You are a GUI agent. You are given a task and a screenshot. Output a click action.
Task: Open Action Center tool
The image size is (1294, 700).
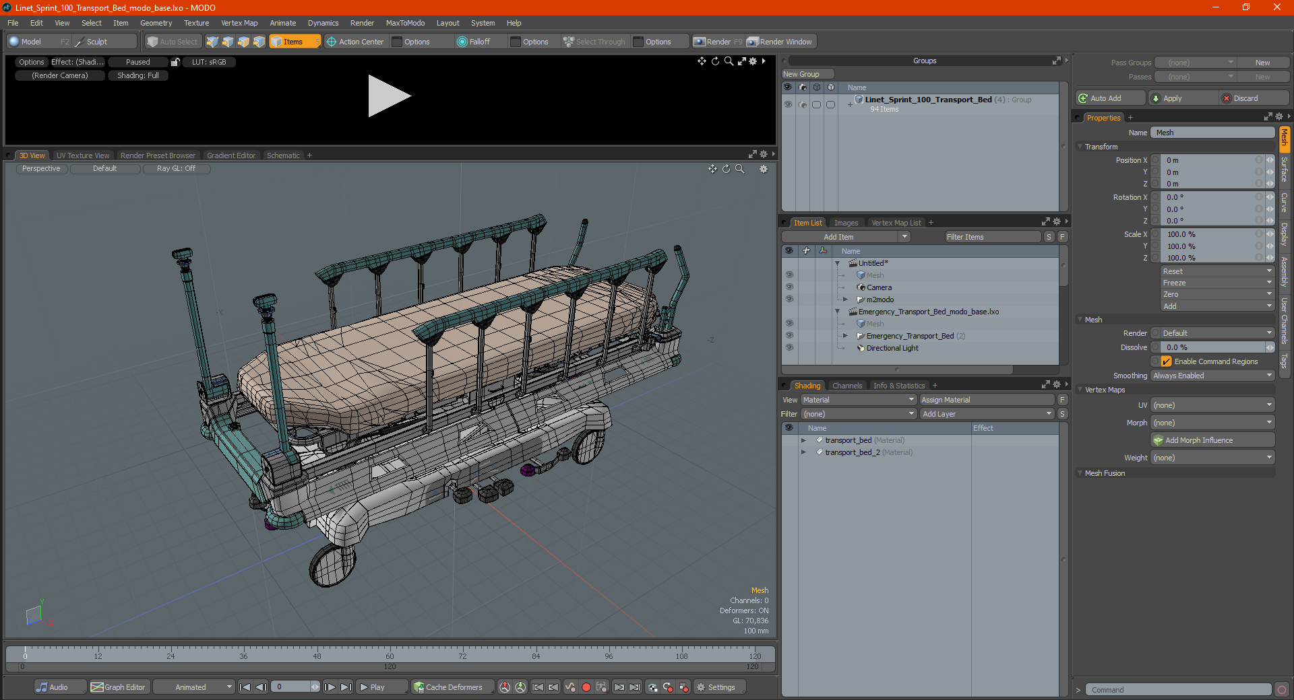(355, 42)
